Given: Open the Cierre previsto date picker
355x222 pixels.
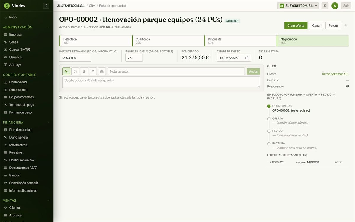Looking at the screenshot, I should point(247,58).
